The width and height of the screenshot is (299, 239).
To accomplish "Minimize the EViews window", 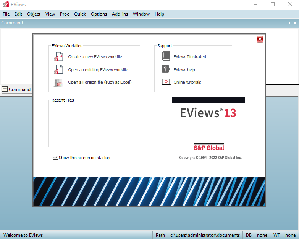I will tap(255, 4).
